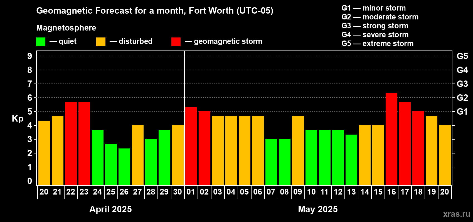Viewport: 473px width, 222px height.
Task: Select the 'G5 — extreme storm' legend line
Action: tap(378, 44)
